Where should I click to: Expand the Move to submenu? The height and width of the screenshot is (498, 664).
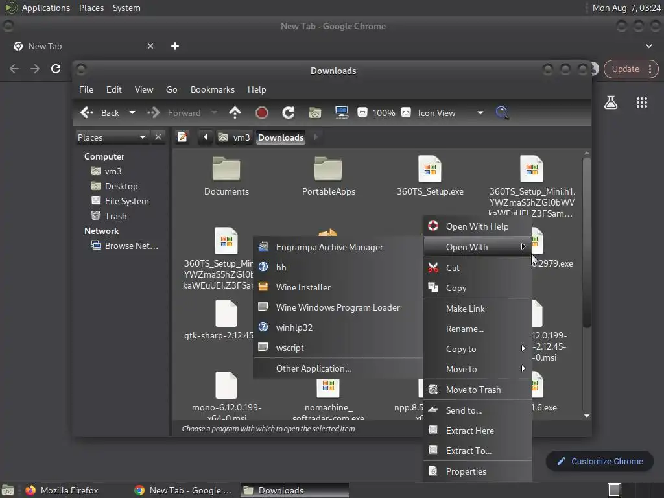coord(478,369)
